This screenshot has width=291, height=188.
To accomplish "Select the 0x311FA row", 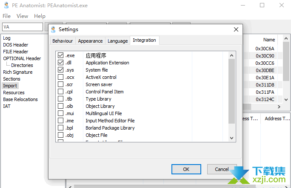I will pyautogui.click(x=265, y=92).
